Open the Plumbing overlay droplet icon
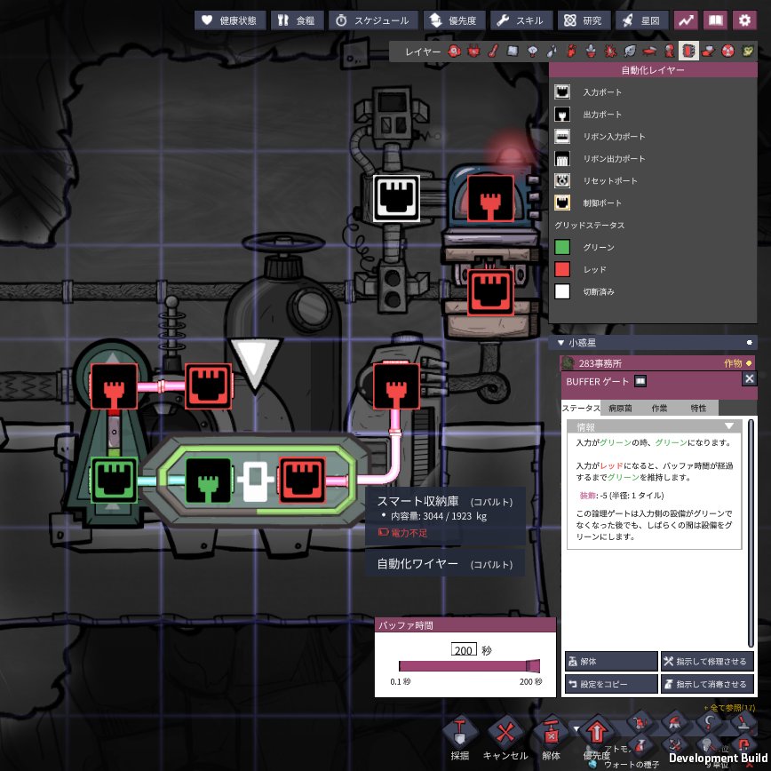The image size is (771, 771). click(x=552, y=51)
